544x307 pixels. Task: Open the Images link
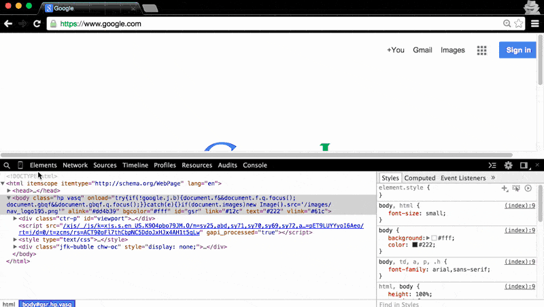pyautogui.click(x=453, y=50)
